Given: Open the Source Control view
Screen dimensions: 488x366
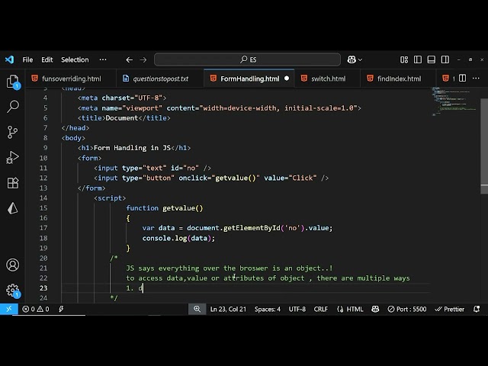Looking at the screenshot, I should [12, 132].
